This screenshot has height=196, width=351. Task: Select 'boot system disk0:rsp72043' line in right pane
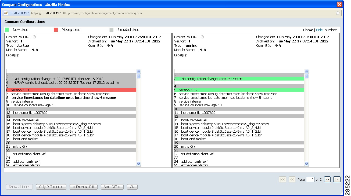pyautogui.click(x=239, y=124)
